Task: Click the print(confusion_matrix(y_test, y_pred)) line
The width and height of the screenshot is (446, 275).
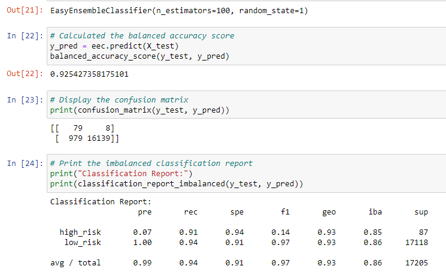Action: 139,110
